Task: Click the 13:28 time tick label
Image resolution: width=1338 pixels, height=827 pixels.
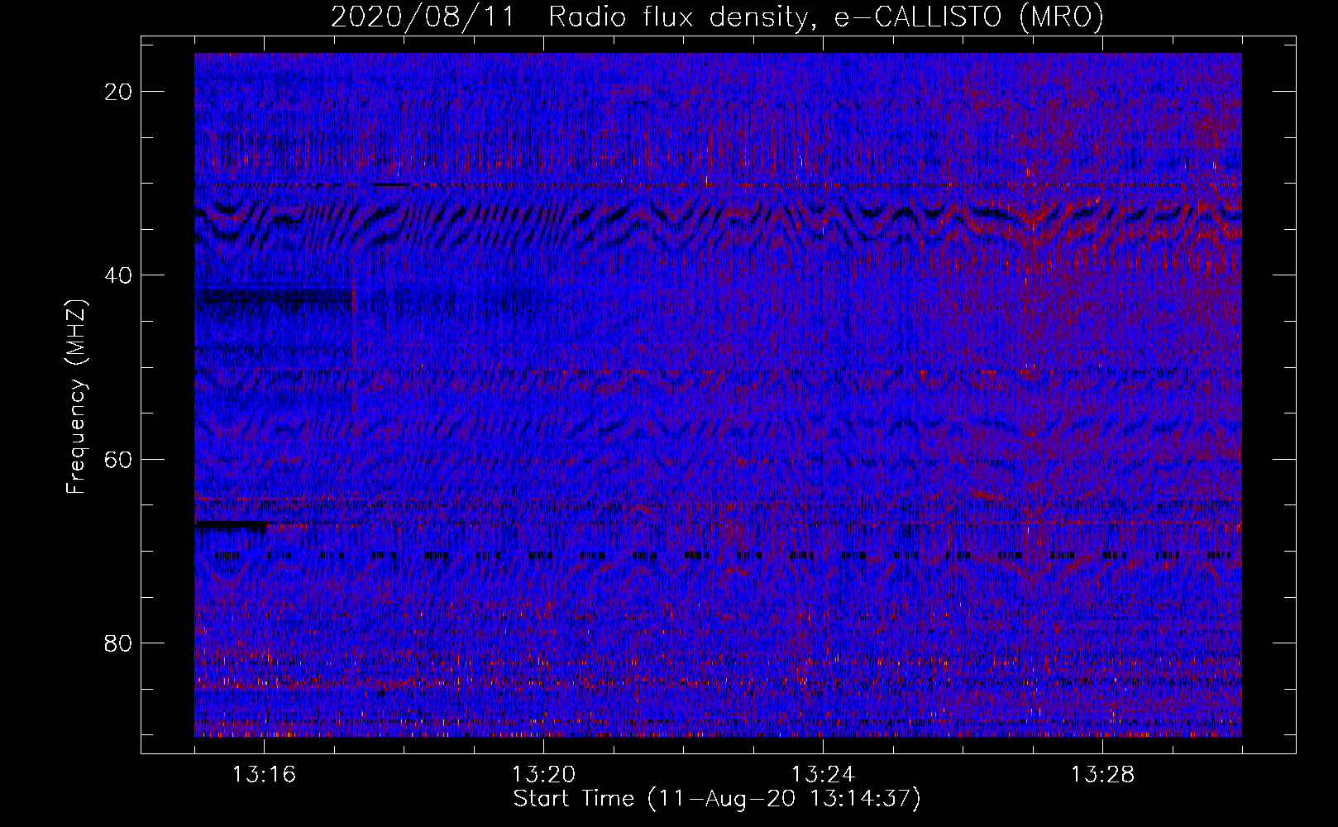Action: (1102, 775)
